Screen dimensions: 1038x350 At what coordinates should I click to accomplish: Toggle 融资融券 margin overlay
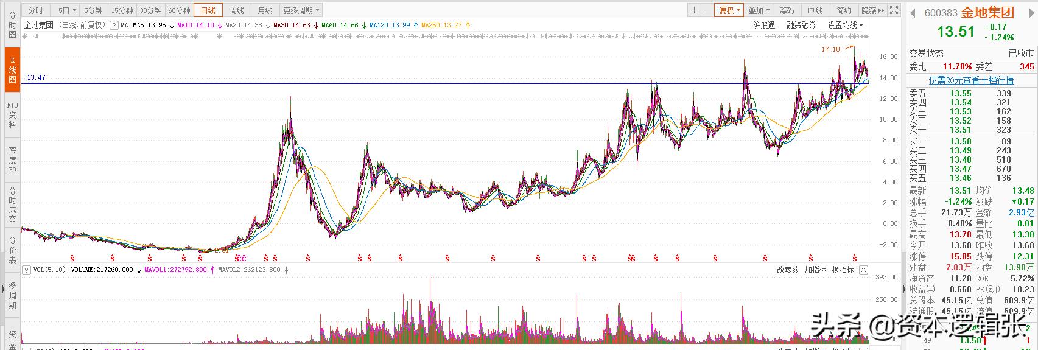point(801,26)
